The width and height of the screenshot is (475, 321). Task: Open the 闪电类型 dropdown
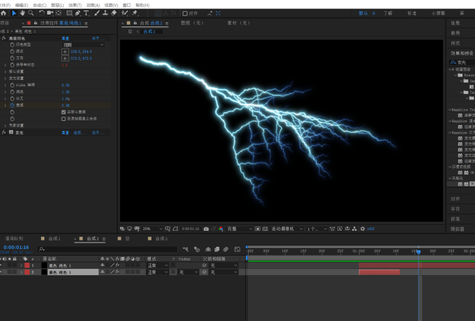[x=83, y=44]
